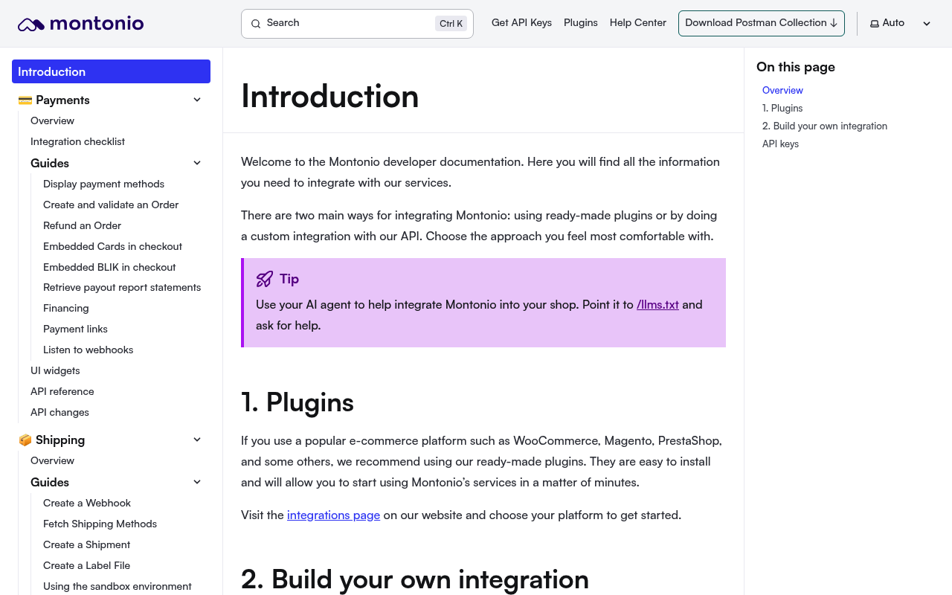Open Display payment methods guide
This screenshot has width=952, height=595.
point(103,184)
